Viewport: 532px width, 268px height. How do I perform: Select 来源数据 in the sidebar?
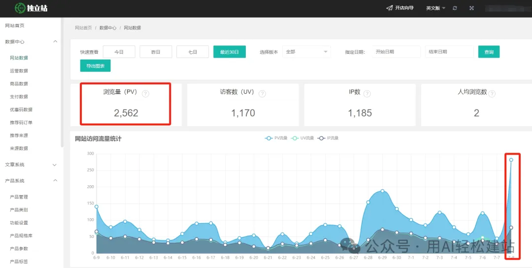pyautogui.click(x=19, y=148)
